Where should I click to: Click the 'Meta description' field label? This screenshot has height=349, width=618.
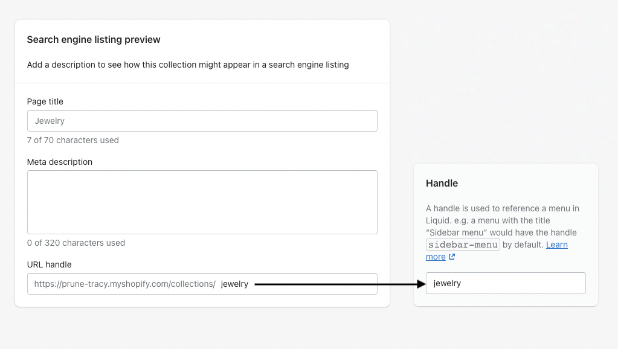point(60,162)
